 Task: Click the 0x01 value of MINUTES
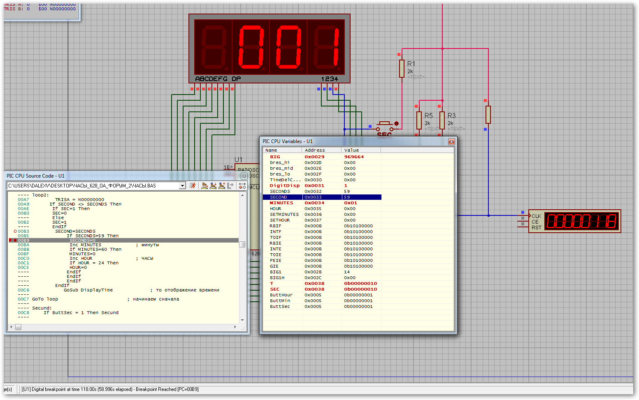coord(351,203)
